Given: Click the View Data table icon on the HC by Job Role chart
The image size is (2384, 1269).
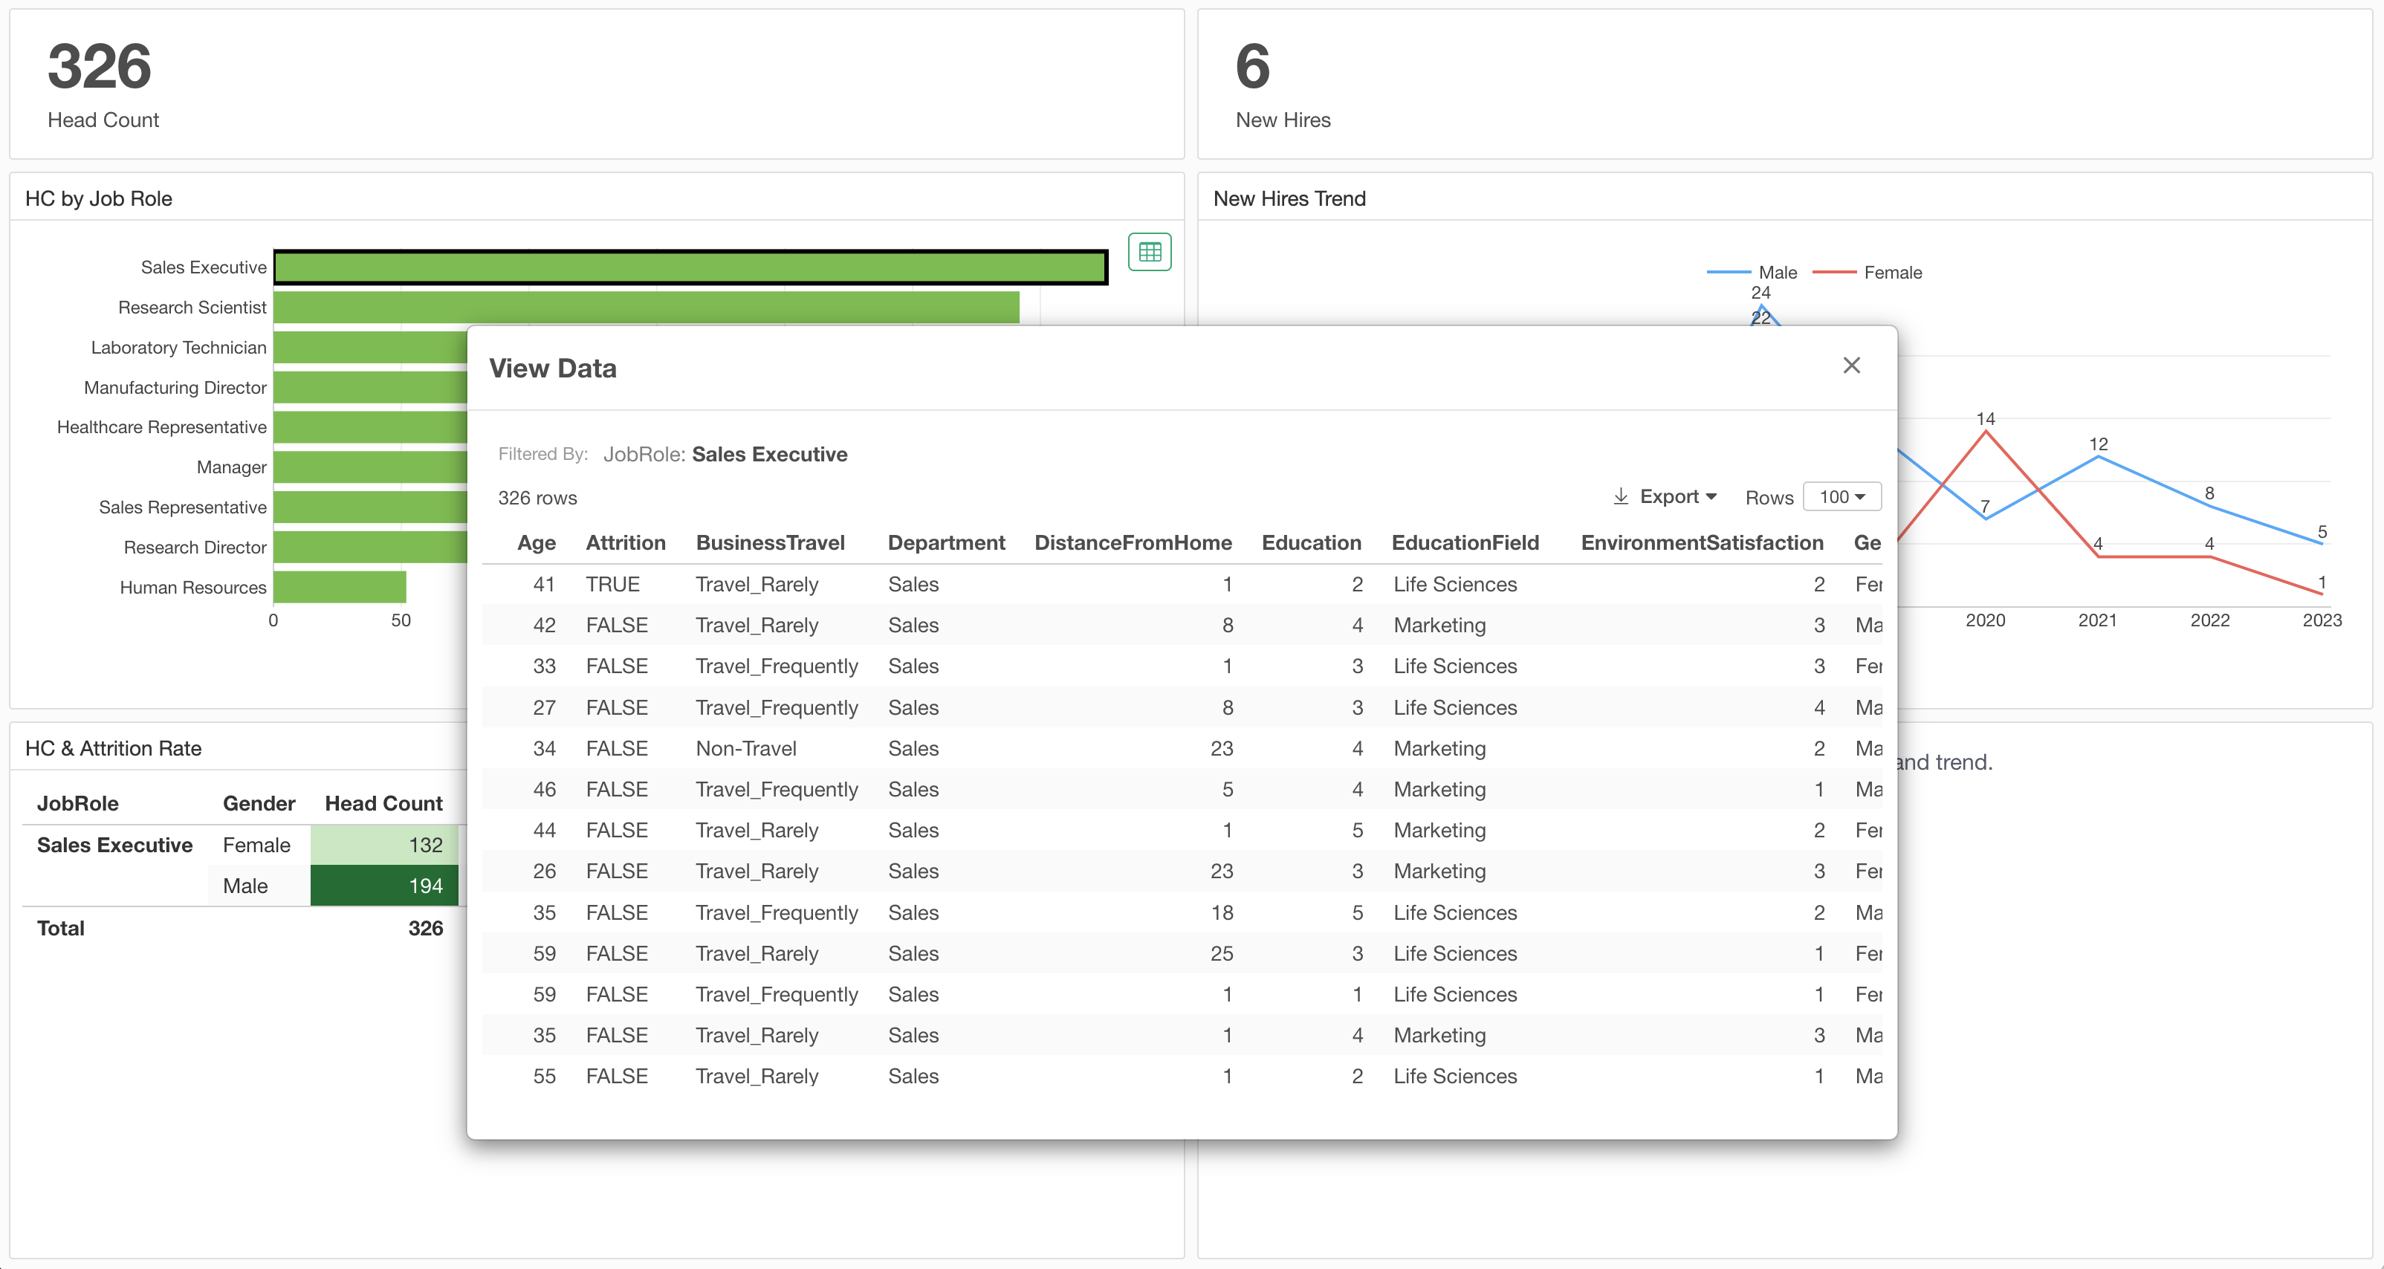Looking at the screenshot, I should click(1150, 252).
